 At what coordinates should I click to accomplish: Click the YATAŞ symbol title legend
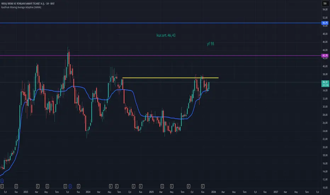point(28,4)
